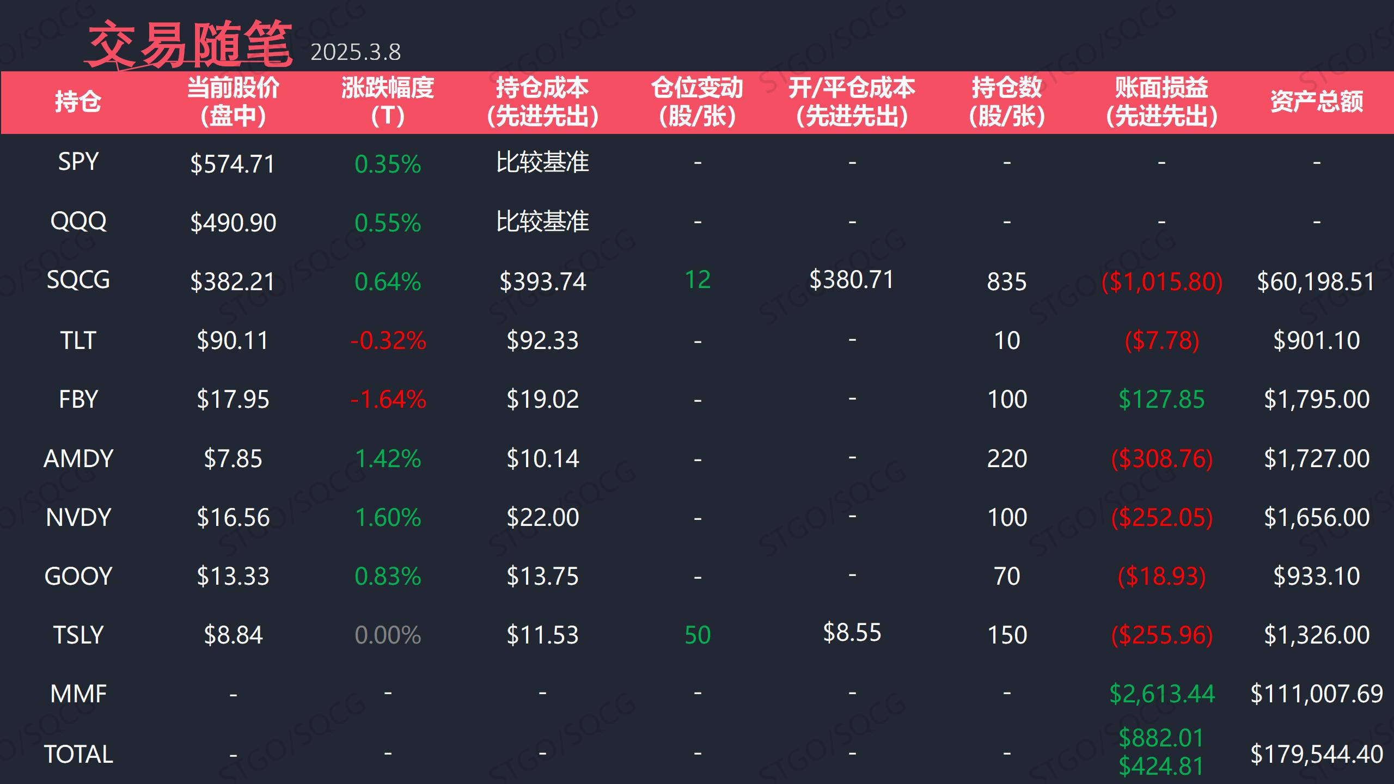Click the 涨跌幅度 column header
This screenshot has height=784, width=1394.
click(x=388, y=102)
